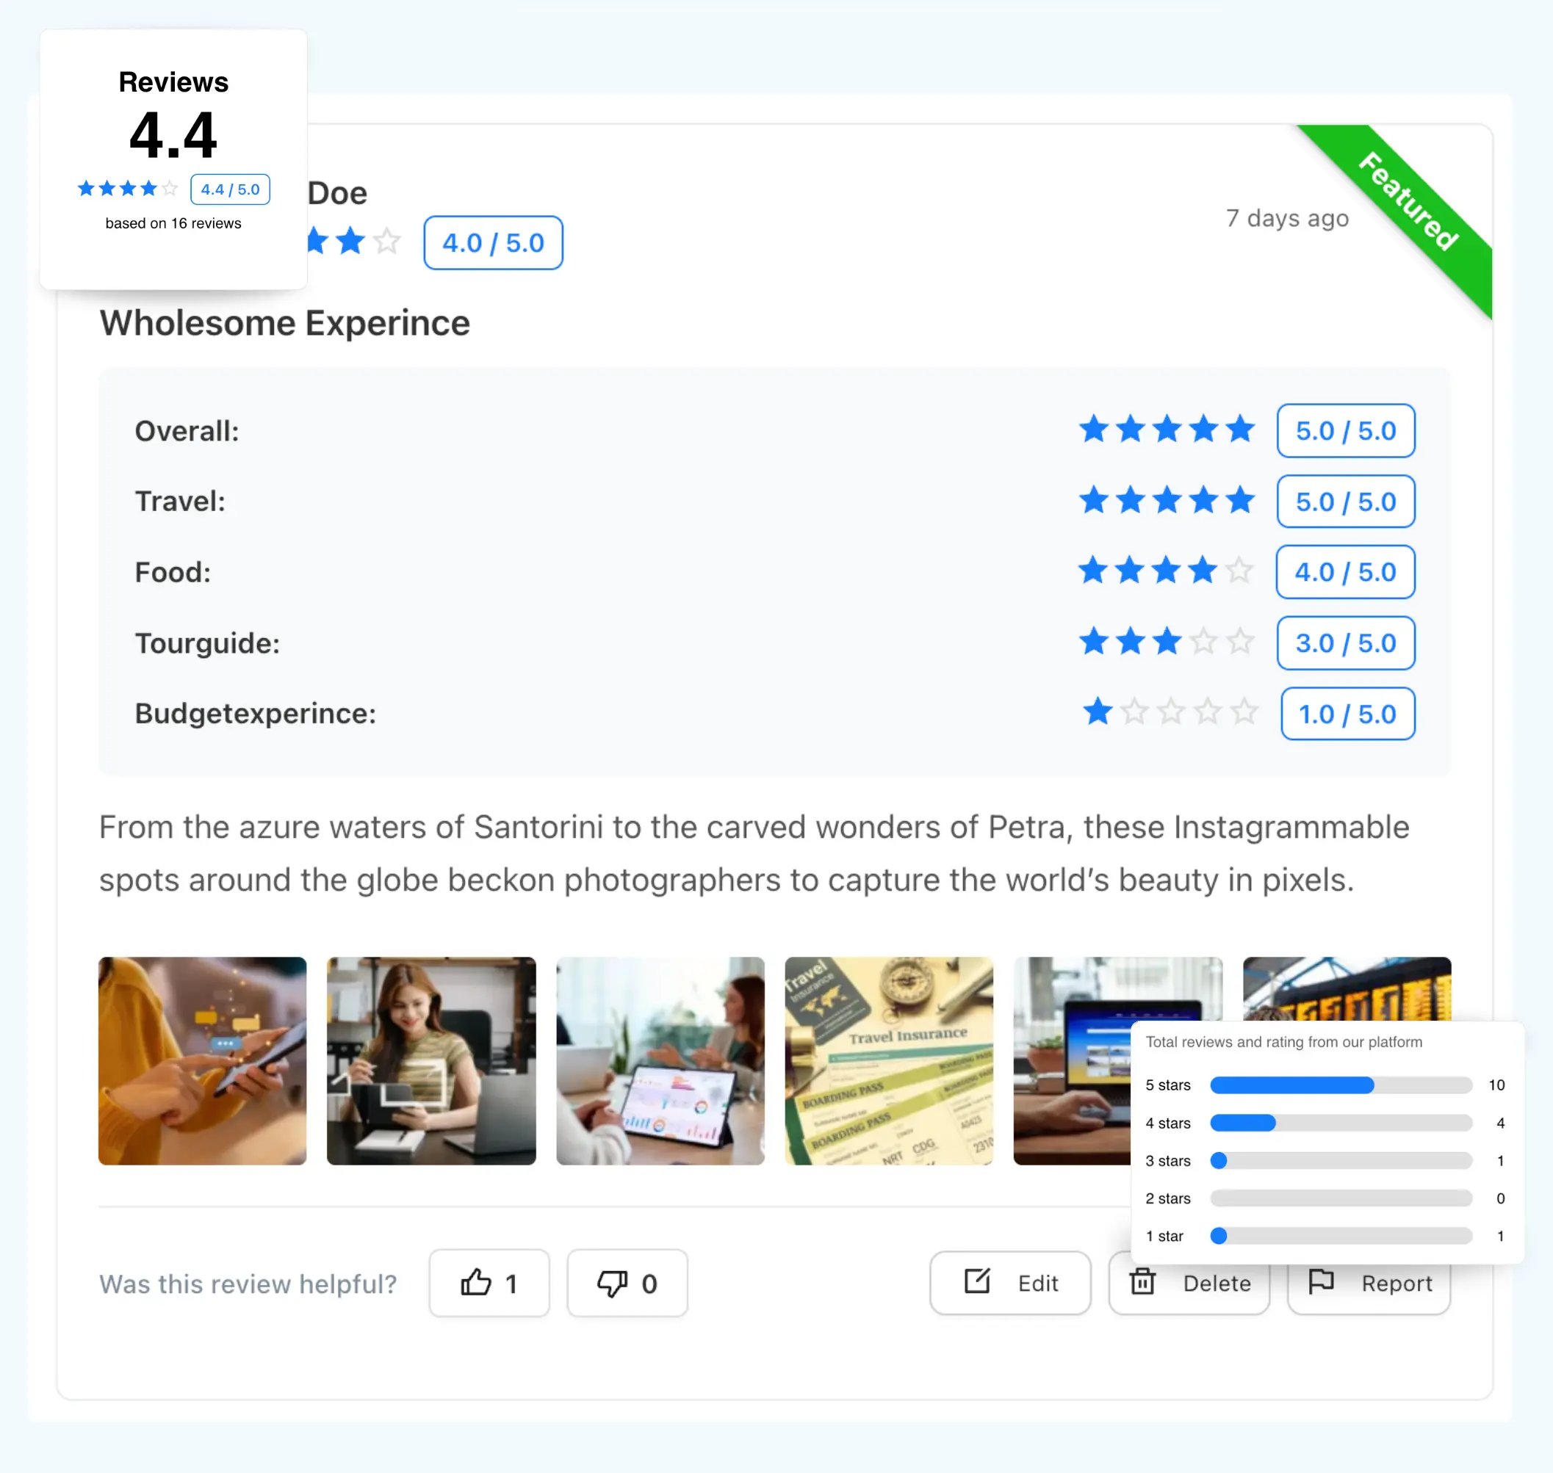1553x1473 pixels.
Task: Click the 5.0 / 5.0 Travel score badge
Action: coord(1346,501)
